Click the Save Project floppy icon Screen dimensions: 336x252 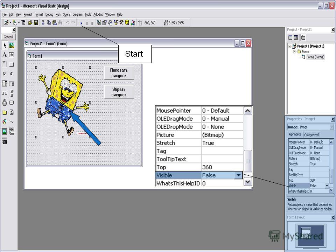coord(36,22)
